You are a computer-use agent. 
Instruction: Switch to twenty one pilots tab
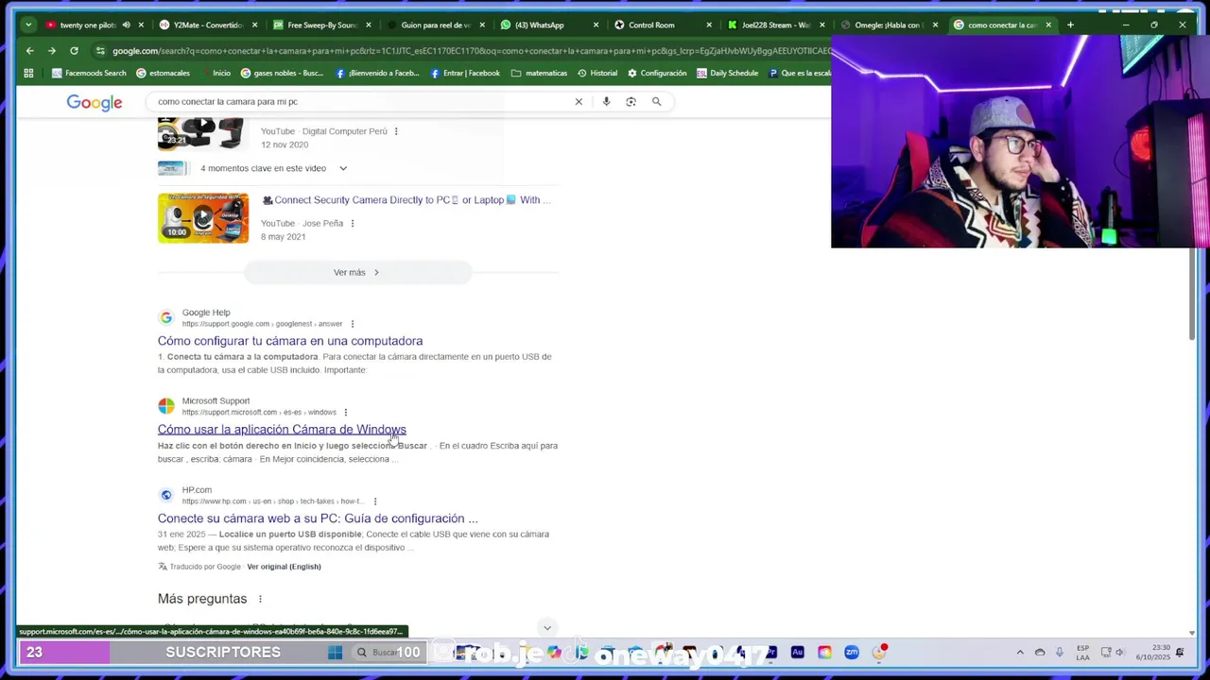[x=87, y=25]
